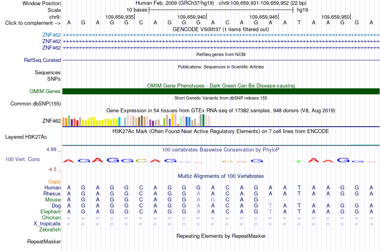The image size is (380, 251).
Task: Click the Rhesus species label
Action: (x=52, y=193)
